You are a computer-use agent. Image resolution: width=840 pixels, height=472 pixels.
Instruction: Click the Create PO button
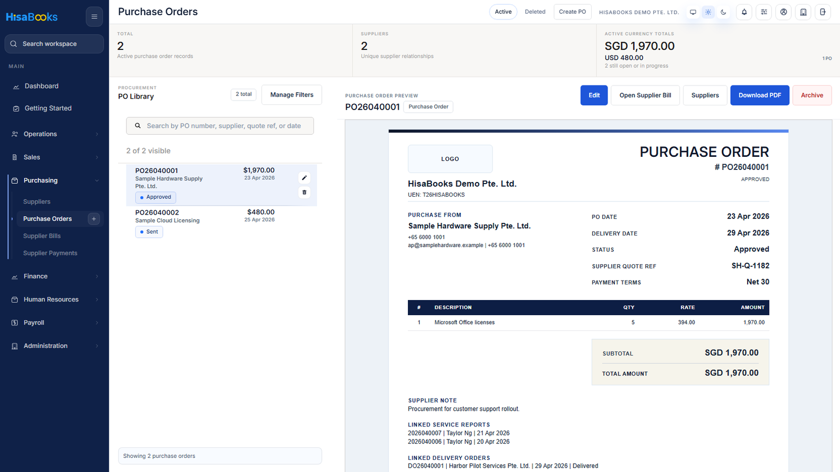(x=572, y=12)
